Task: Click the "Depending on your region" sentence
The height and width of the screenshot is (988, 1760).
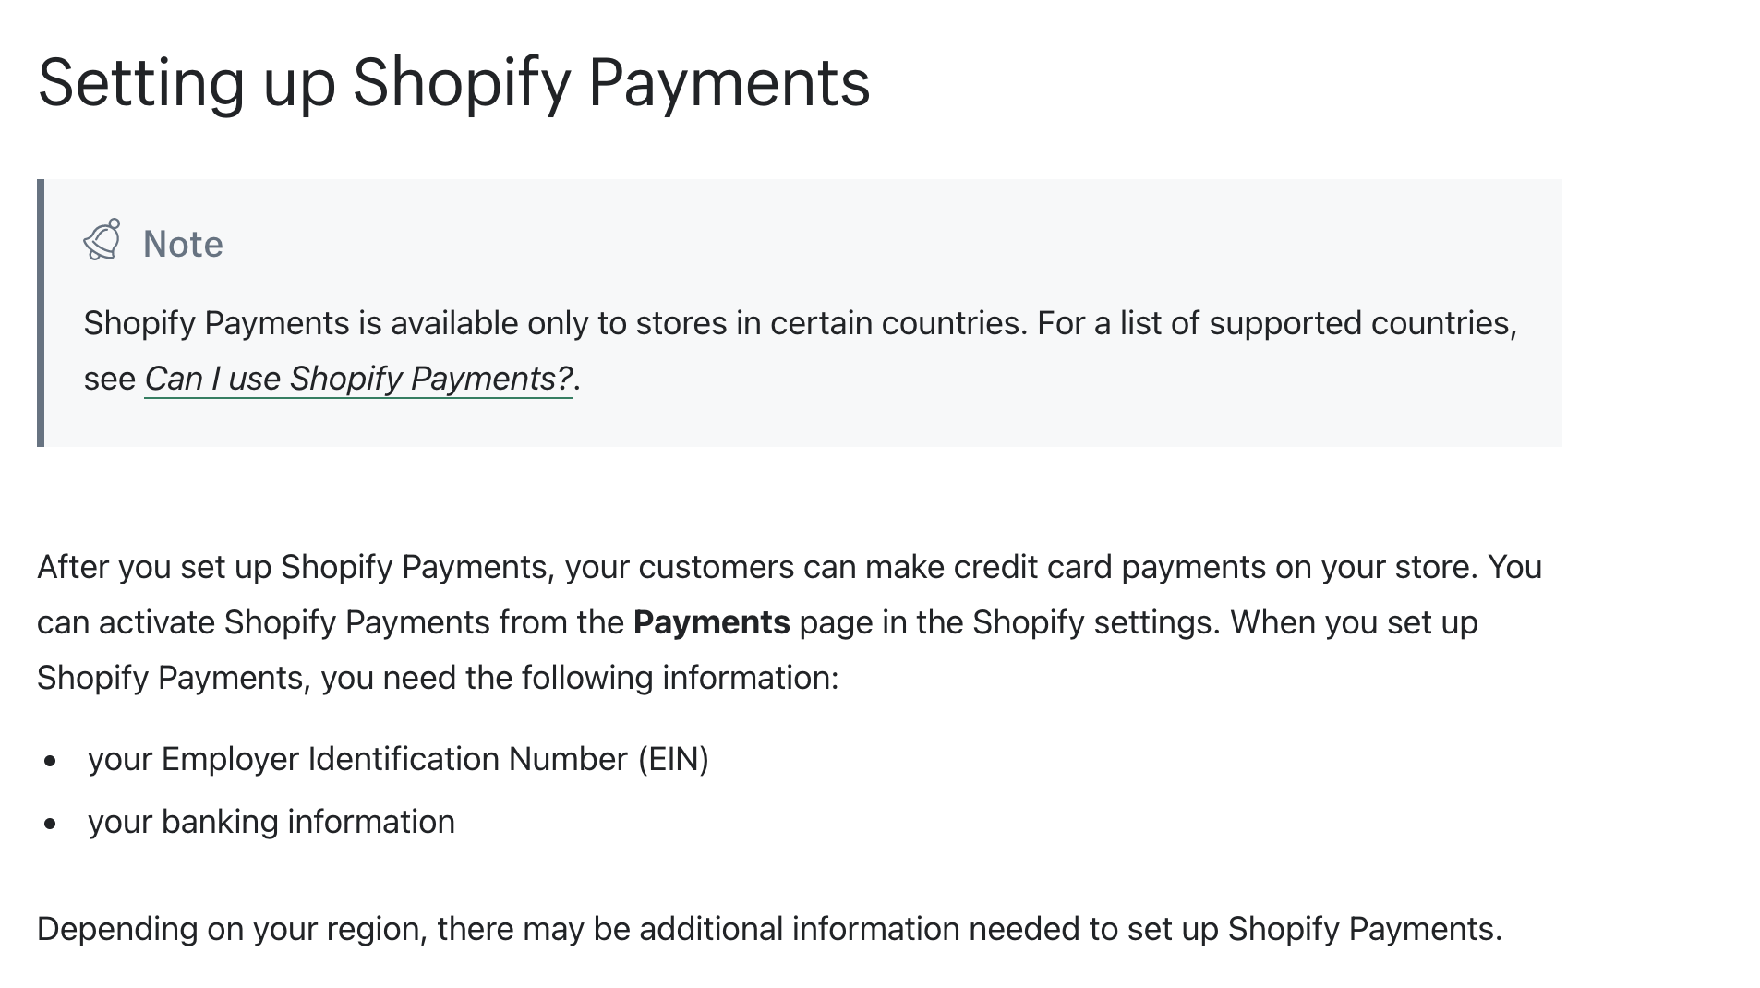Action: (770, 929)
